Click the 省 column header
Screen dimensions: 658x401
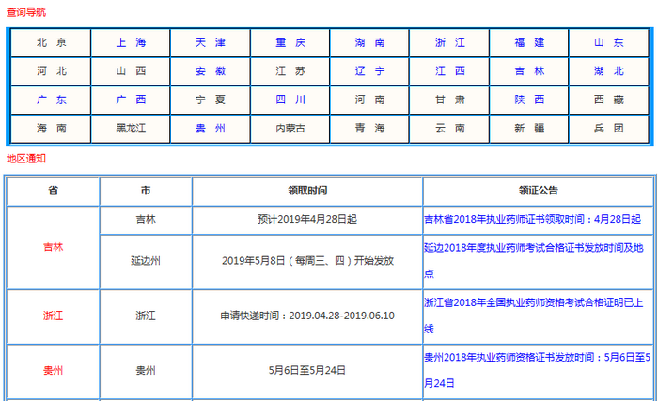[53, 191]
